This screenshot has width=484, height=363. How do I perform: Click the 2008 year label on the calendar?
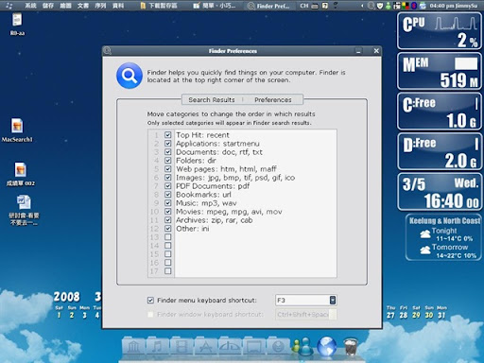(66, 296)
